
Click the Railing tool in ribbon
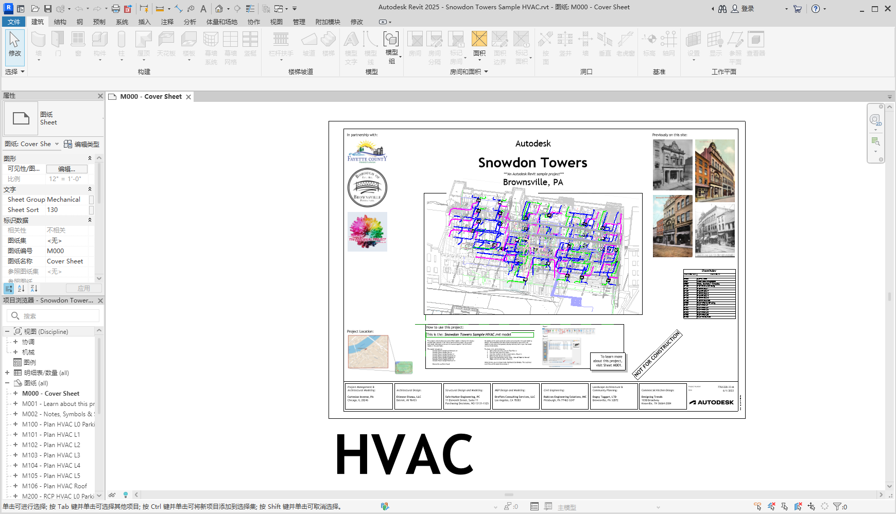(x=281, y=45)
